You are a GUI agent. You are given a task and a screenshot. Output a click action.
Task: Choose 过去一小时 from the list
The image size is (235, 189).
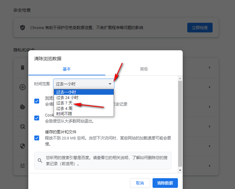[84, 92]
